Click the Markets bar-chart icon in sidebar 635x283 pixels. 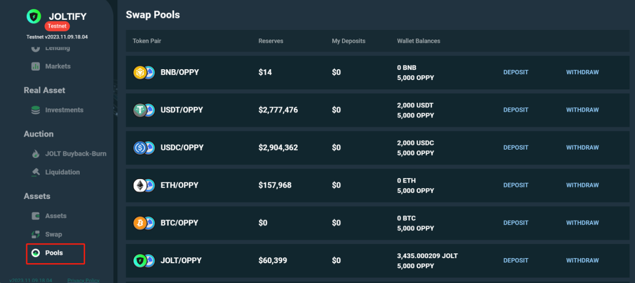[36, 66]
